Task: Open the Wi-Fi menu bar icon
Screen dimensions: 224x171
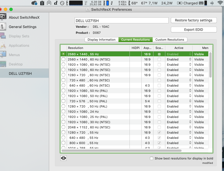Action: click(220, 3)
